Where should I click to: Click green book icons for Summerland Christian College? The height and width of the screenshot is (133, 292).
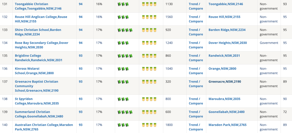(125, 112)
